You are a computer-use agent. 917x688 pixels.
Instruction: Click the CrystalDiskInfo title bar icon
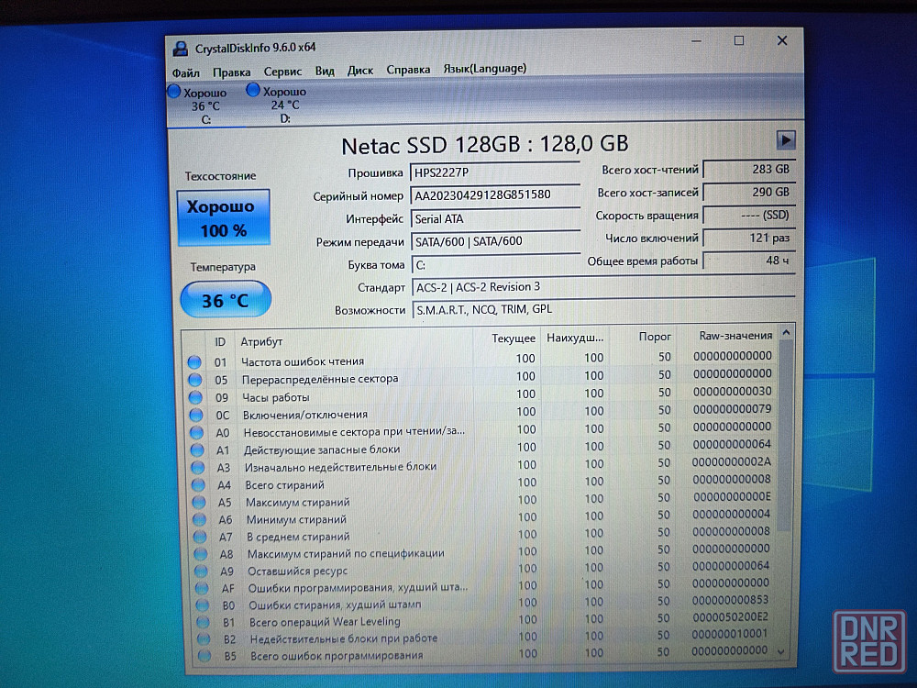180,49
